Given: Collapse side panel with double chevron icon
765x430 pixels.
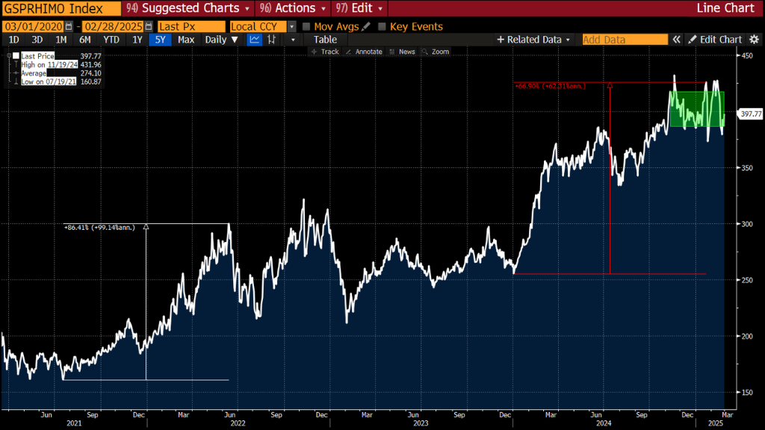Looking at the screenshot, I should (676, 40).
